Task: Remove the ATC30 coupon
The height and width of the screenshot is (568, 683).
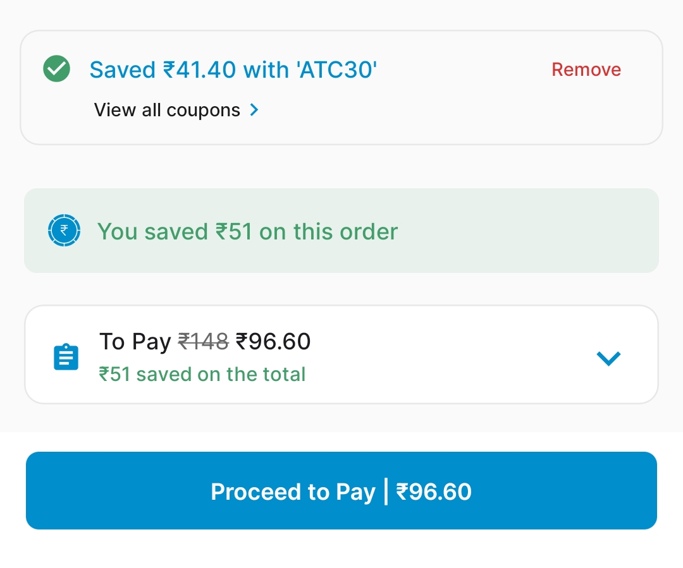Action: 586,69
